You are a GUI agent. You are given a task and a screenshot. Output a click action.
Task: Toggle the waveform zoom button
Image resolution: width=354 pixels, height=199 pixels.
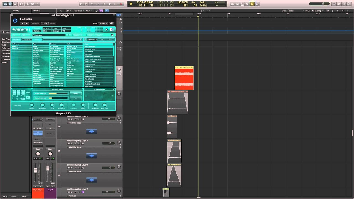pyautogui.click(x=328, y=11)
